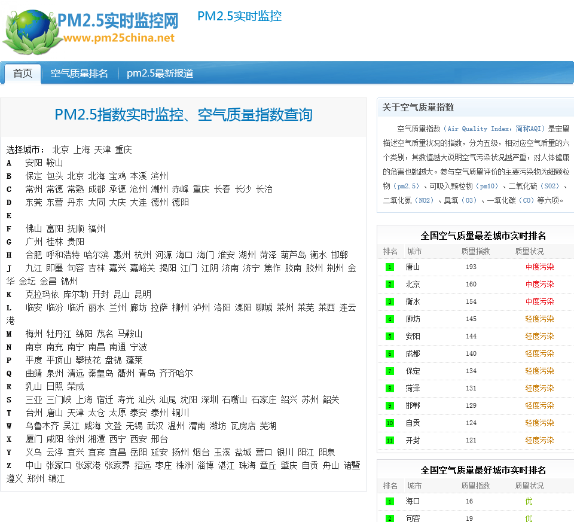Click the PM2.5实时监控 header link
Screen dimensions: 574x522
point(239,16)
